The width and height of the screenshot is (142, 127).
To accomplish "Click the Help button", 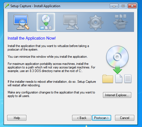I will tap(17, 118).
